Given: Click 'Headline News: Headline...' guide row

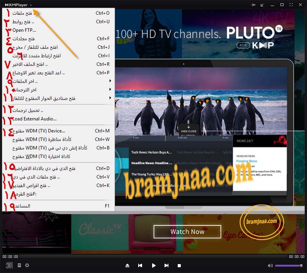Looking at the screenshot, I should click(x=151, y=163).
